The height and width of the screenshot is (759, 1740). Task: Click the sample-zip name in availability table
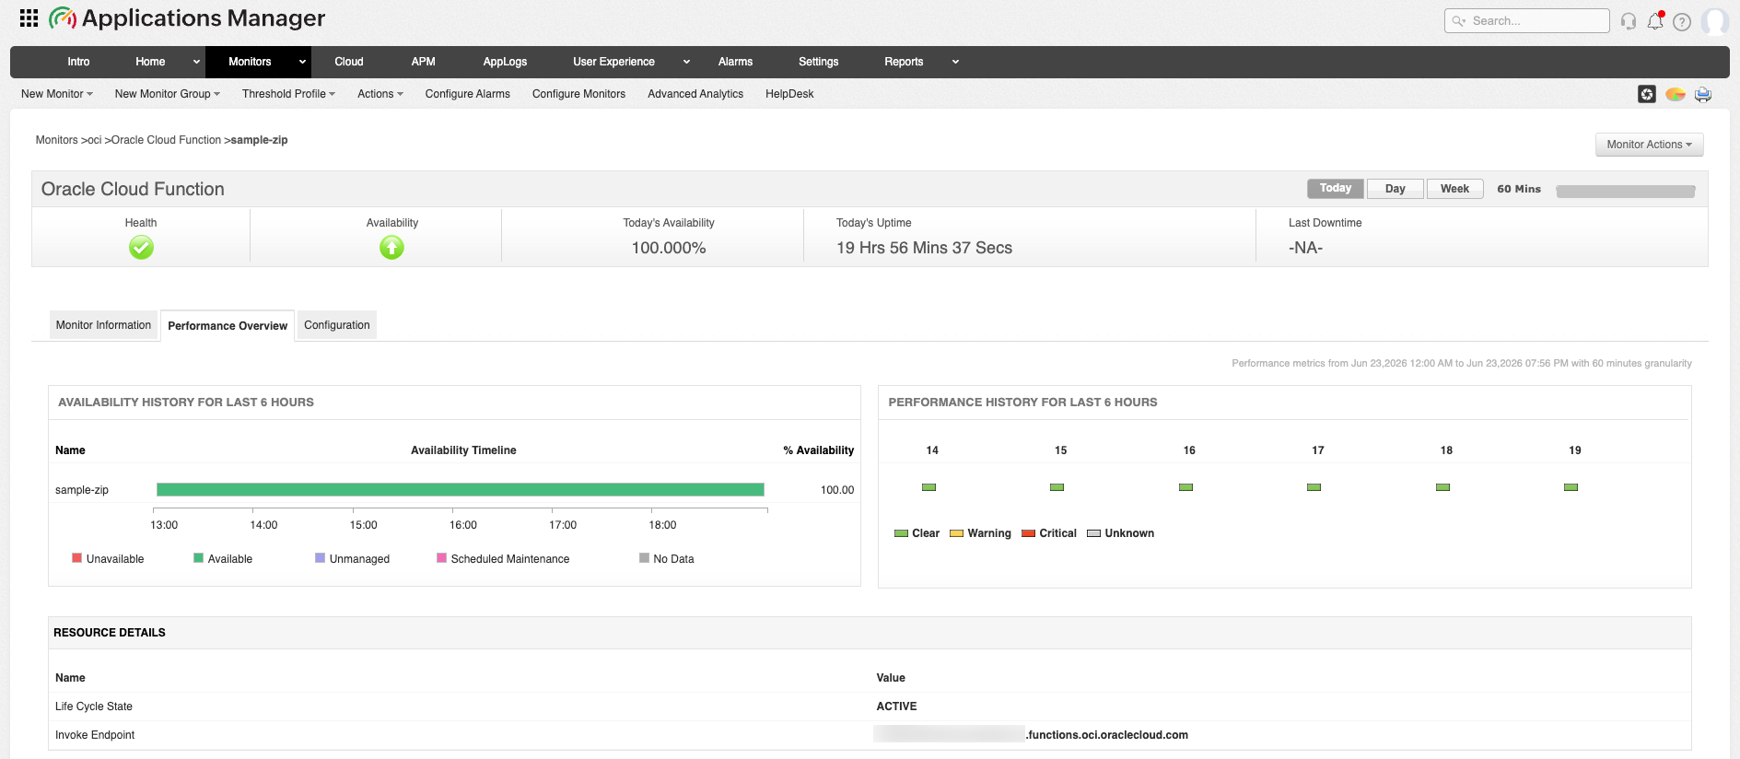tap(82, 490)
